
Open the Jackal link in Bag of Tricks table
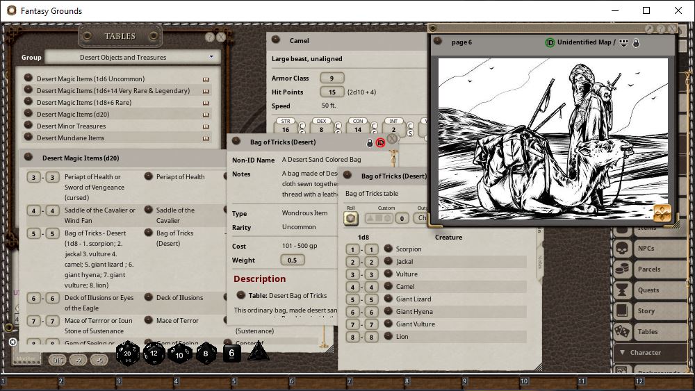(x=389, y=261)
